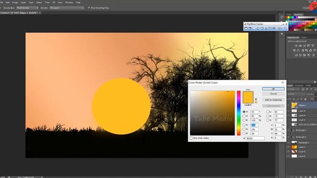Hide the Ellipse 1 layer
The image size is (317, 178).
(288, 105)
